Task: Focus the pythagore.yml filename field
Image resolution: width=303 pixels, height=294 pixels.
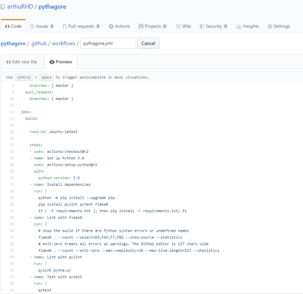Action: coord(108,43)
